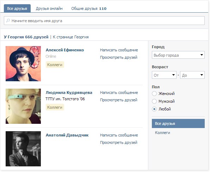This screenshot has height=172, width=210.
Task: Switch to the «Друзья онлайн» tab
Action: (49, 8)
